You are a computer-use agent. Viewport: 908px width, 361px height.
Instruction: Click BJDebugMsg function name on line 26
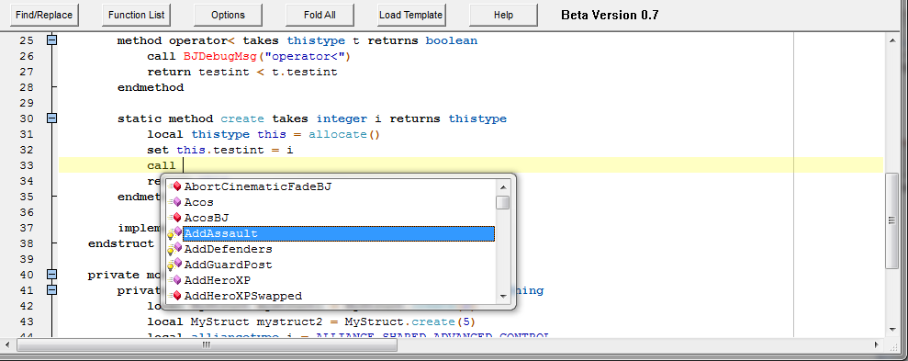tap(219, 56)
